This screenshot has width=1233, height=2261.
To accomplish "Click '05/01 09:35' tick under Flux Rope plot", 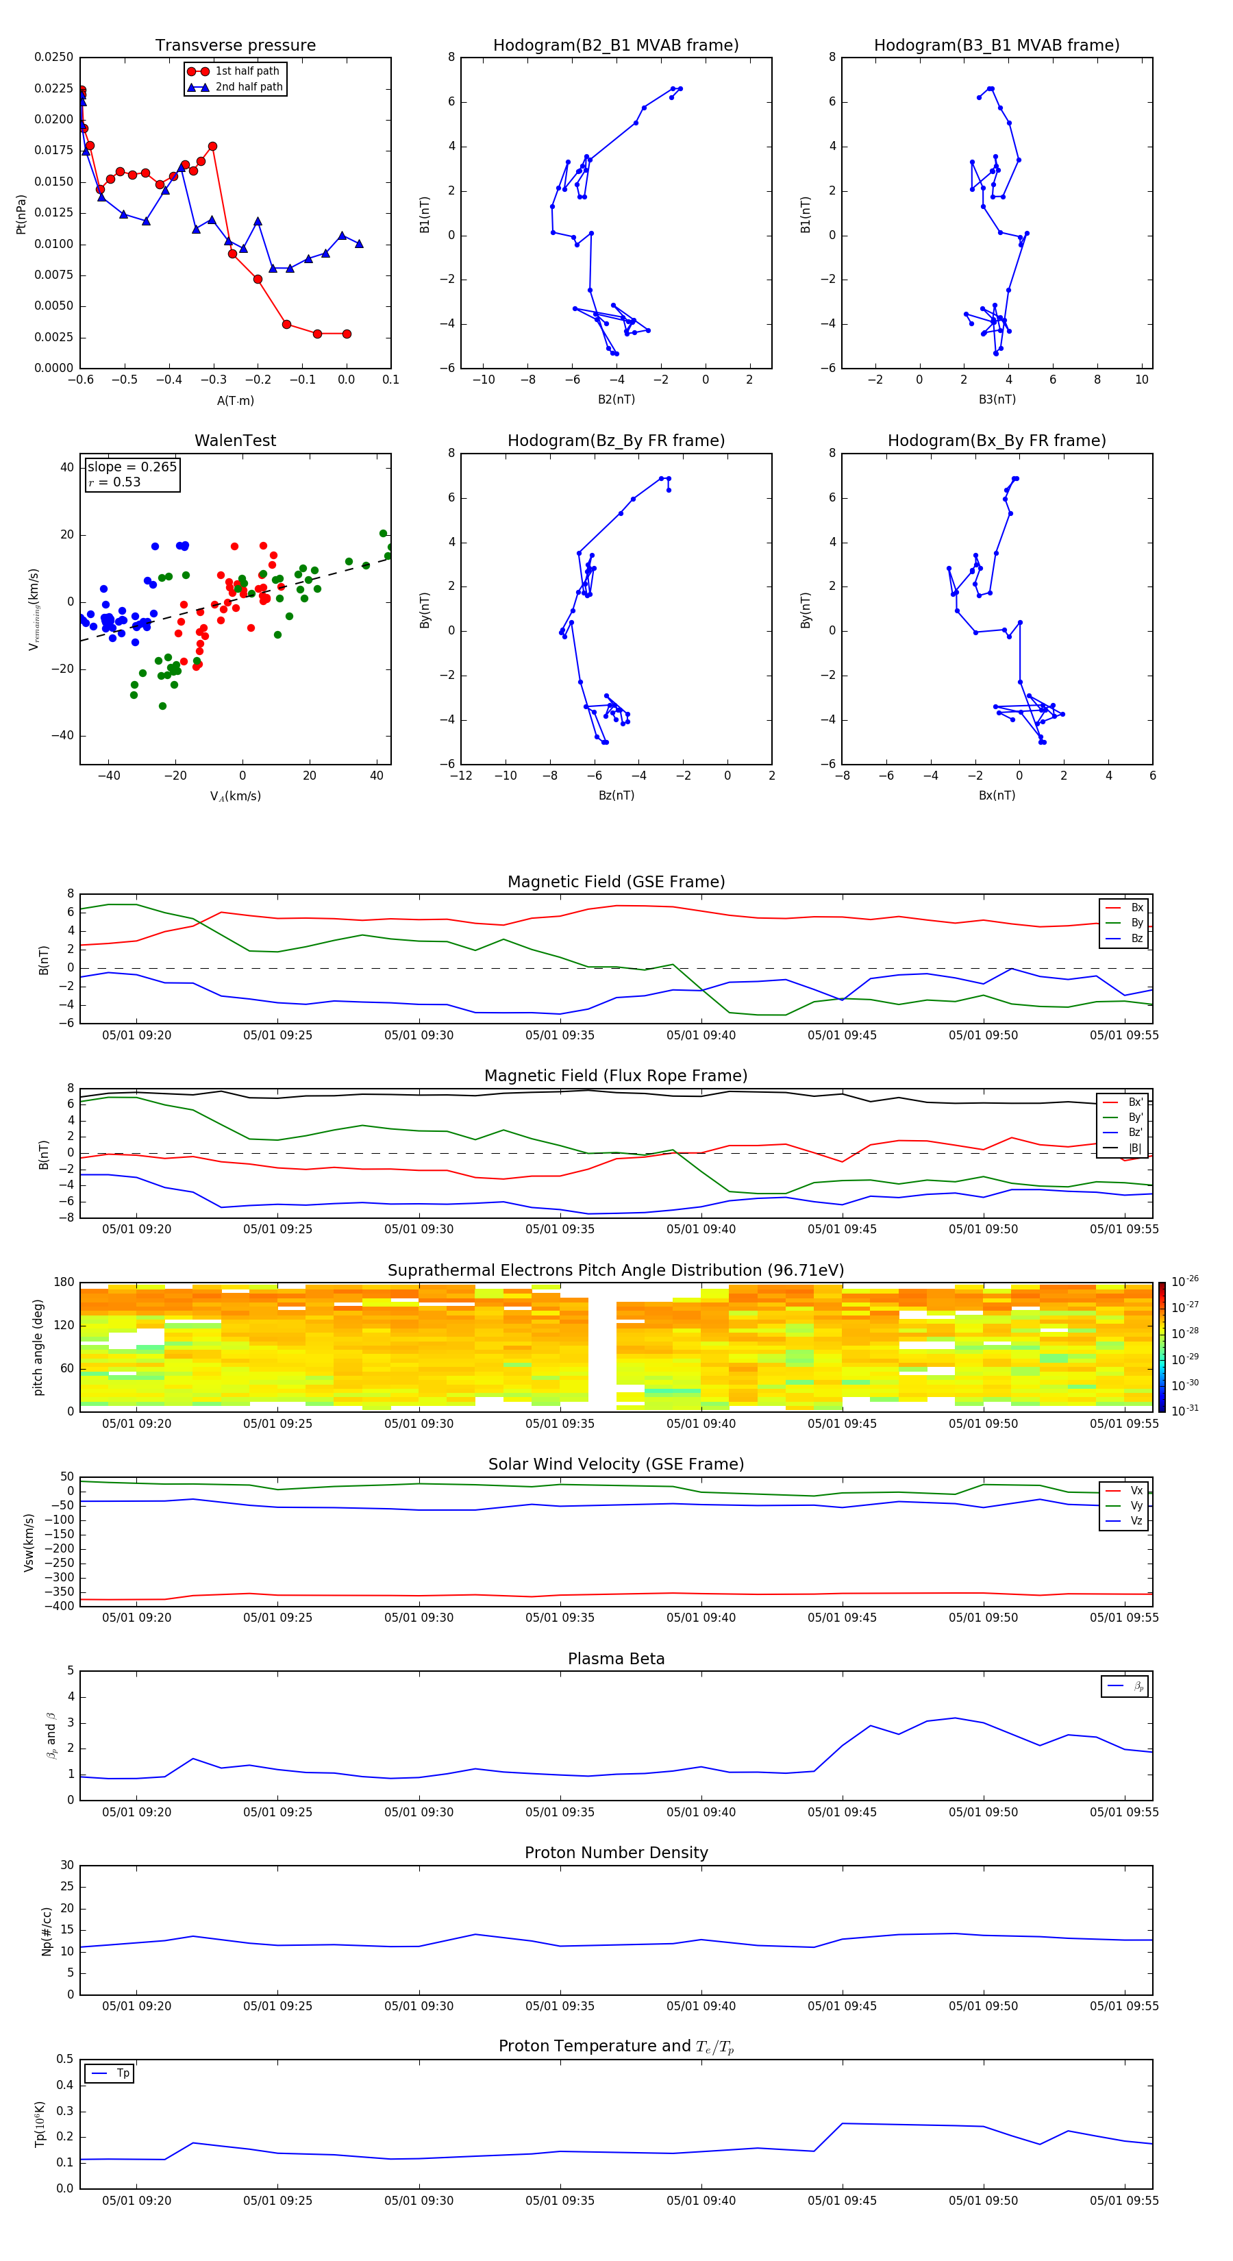I will tap(560, 1230).
